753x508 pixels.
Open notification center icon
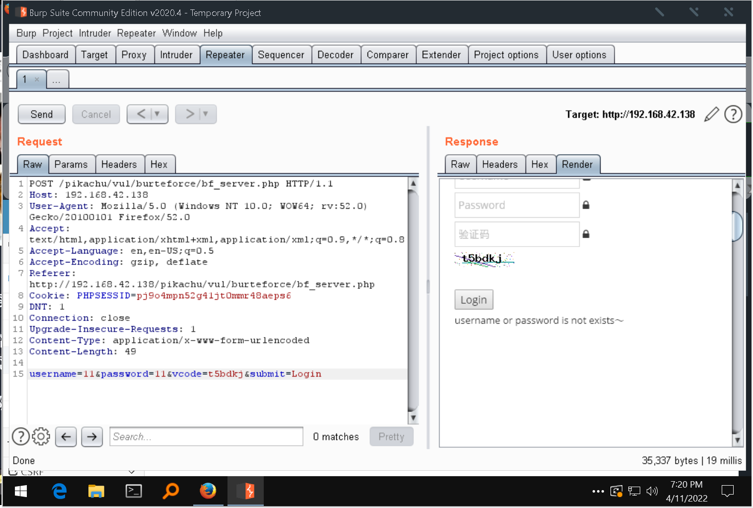tap(728, 491)
